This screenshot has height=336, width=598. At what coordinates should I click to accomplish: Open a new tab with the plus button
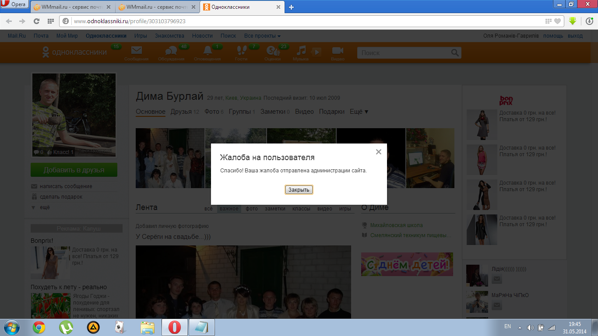291,7
